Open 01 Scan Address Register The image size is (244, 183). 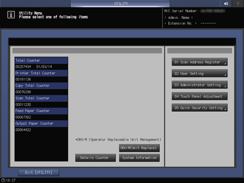pos(200,62)
